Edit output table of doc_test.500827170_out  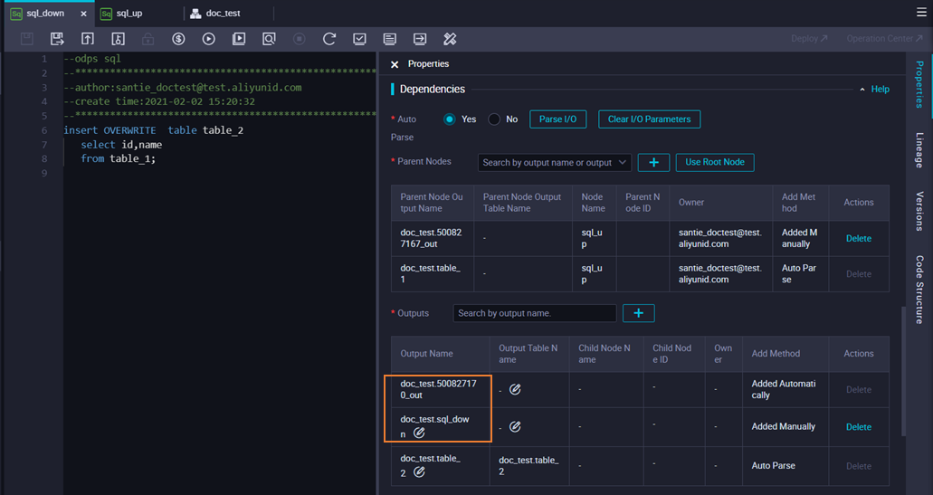(515, 389)
